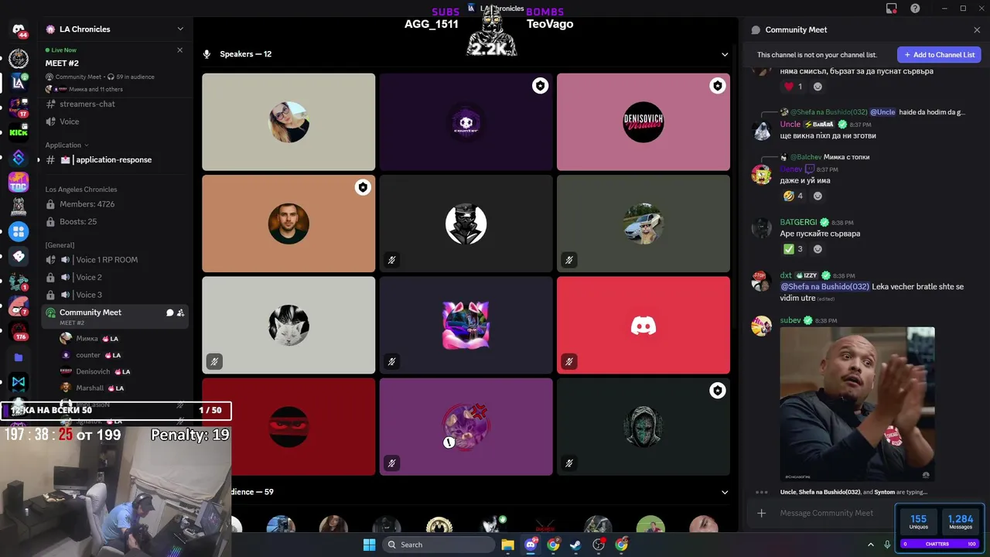Select the pink bunny avatar speaker tile
This screenshot has height=557, width=990.
pyautogui.click(x=466, y=325)
